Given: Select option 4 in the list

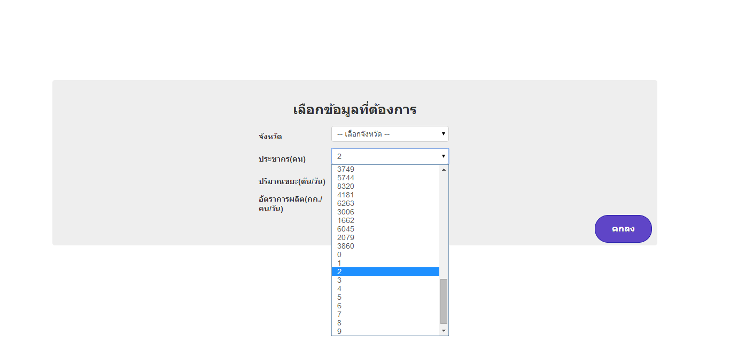Looking at the screenshot, I should [385, 289].
